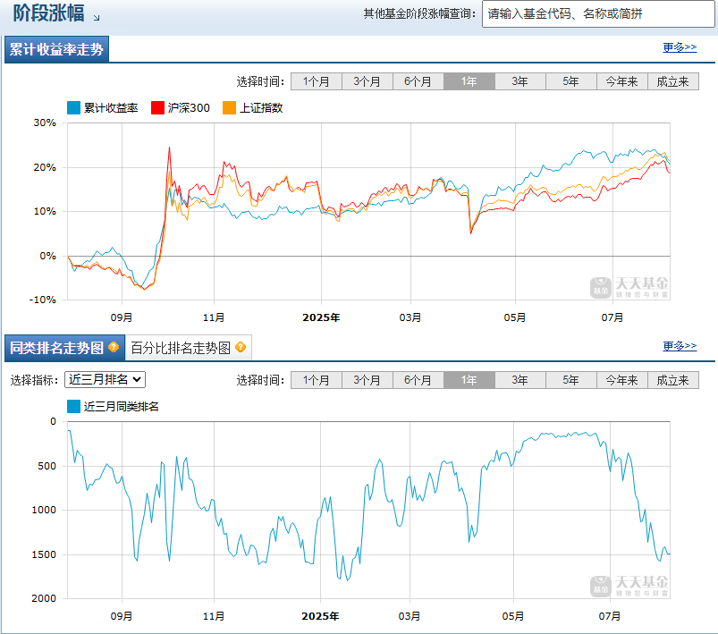Select 6个月 in the 累计收益率走势 chart

click(418, 81)
